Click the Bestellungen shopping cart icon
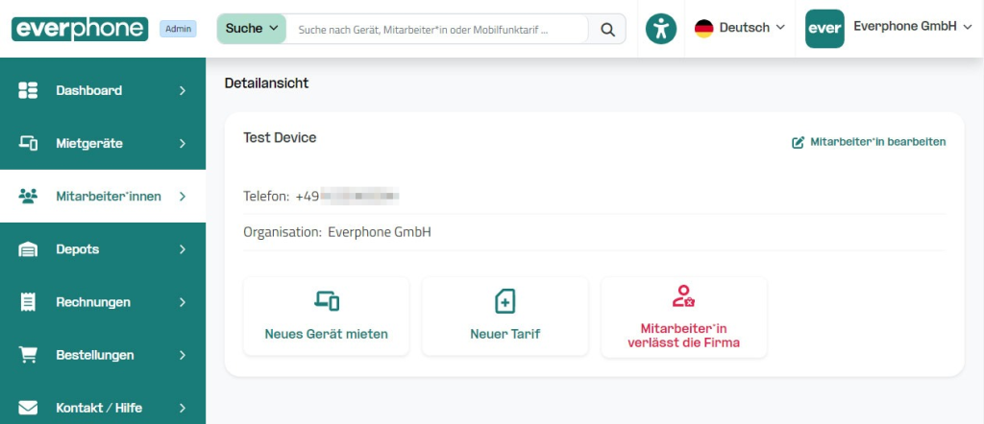This screenshot has height=424, width=984. 28,355
